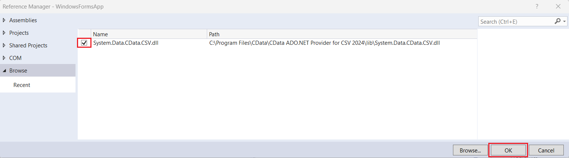569x158 pixels.
Task: Click the Browse... button
Action: point(470,150)
